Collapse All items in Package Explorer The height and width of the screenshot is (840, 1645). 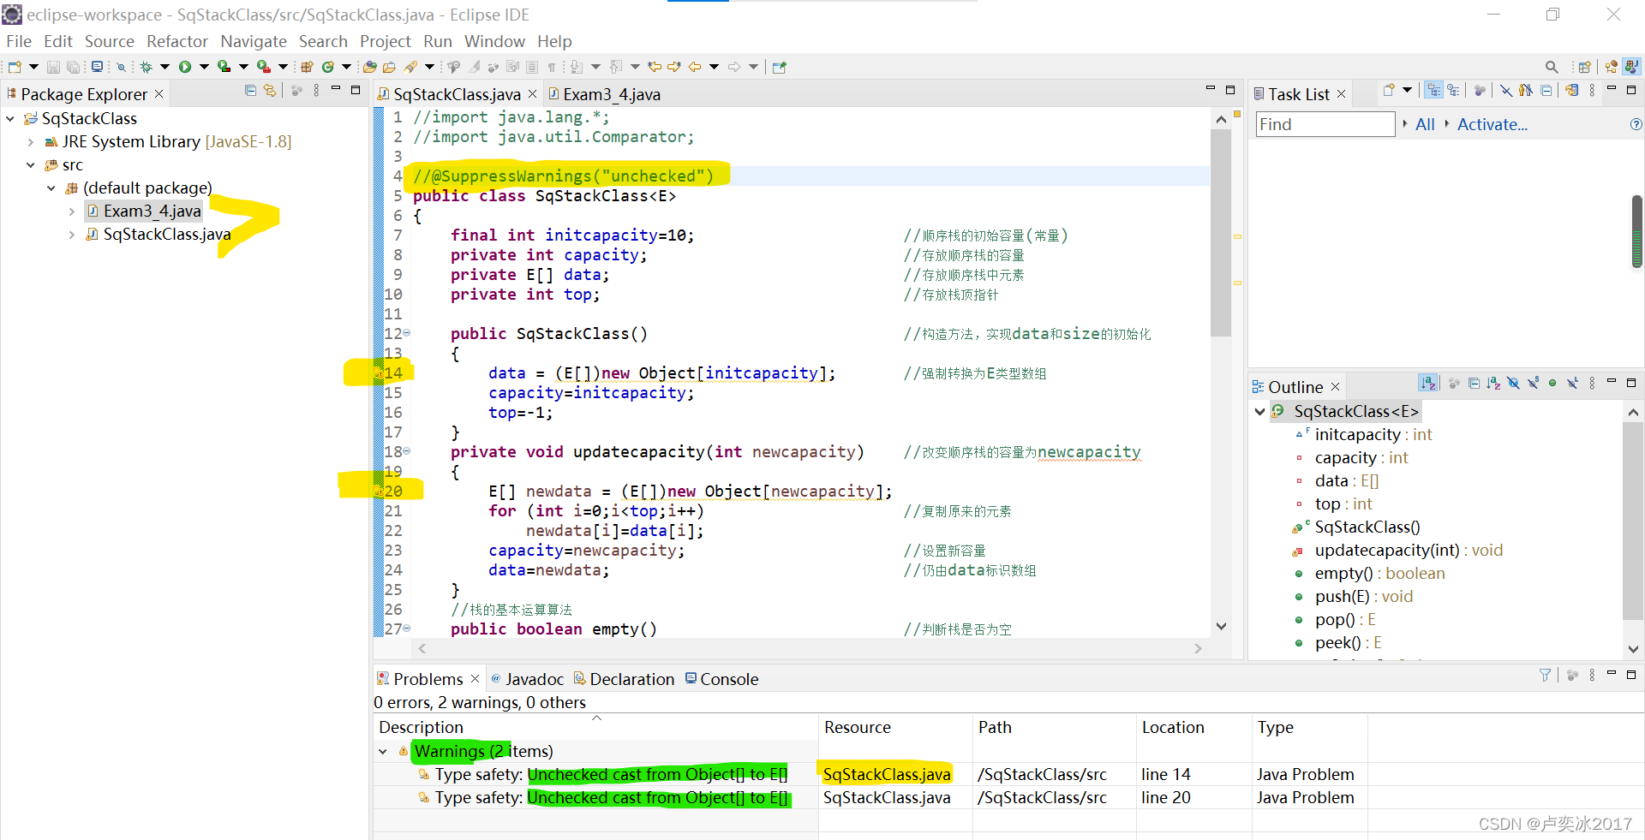[249, 90]
